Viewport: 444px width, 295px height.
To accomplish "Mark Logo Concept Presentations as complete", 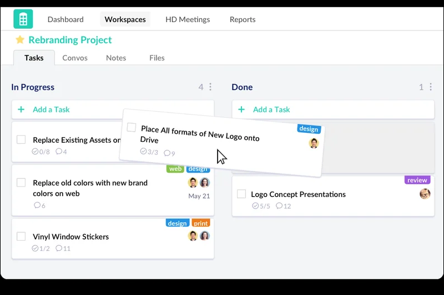I will point(241,194).
